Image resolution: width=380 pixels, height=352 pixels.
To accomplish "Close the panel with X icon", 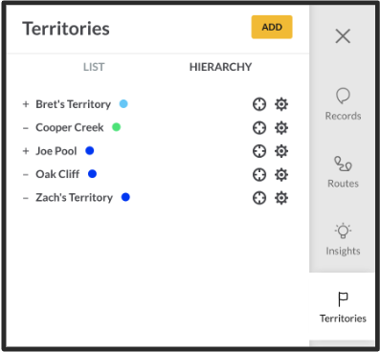I will [x=343, y=35].
